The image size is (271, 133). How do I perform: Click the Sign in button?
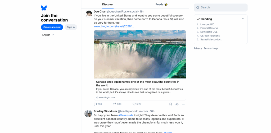pos(71,27)
